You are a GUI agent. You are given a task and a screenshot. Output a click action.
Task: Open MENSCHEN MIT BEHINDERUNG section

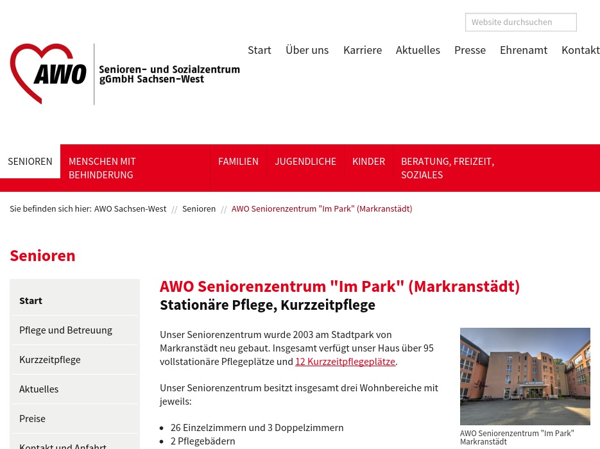tap(102, 168)
